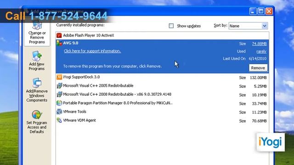
Task: Click the rarely used link
Action: [261, 51]
